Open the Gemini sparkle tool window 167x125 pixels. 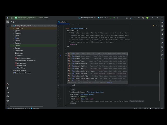click(x=162, y=34)
